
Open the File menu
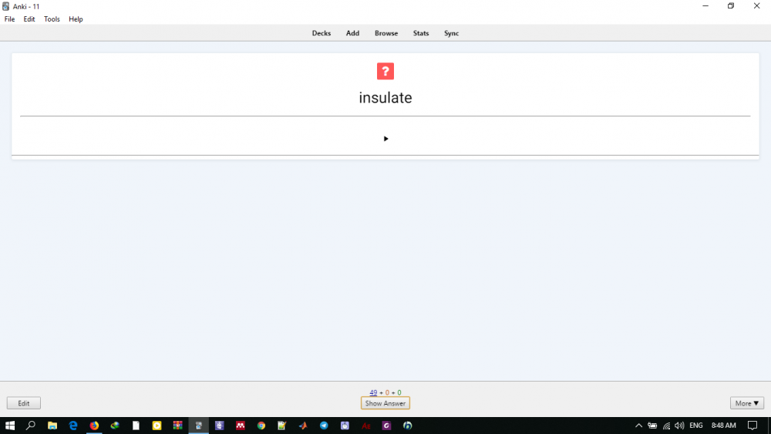[x=10, y=19]
